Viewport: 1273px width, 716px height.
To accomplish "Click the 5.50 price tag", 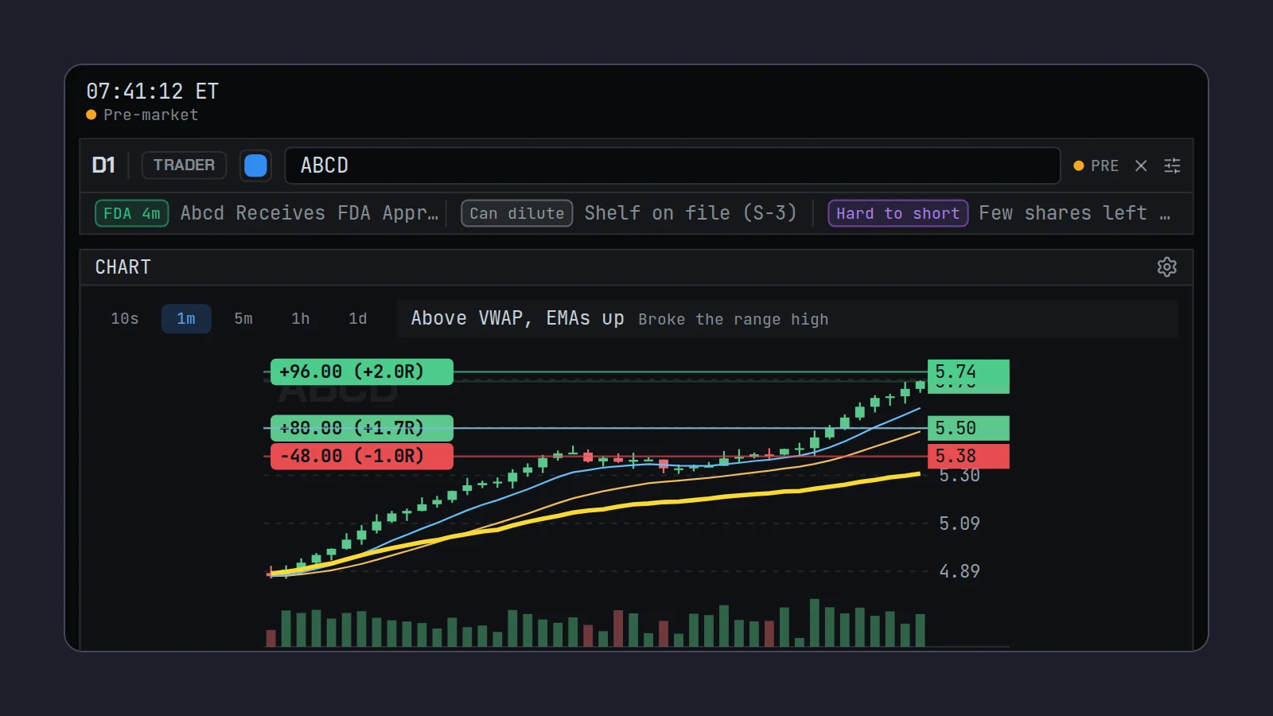I will click(x=968, y=428).
